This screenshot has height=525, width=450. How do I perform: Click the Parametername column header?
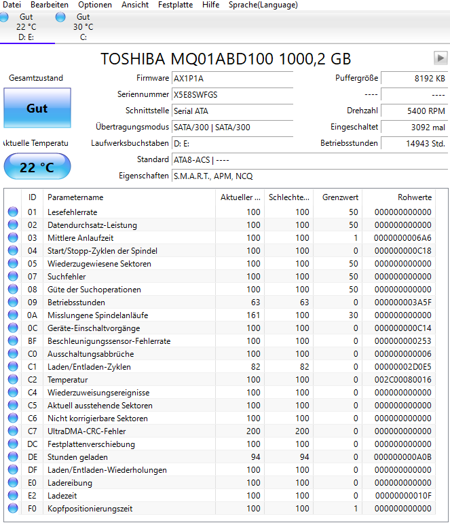pos(130,197)
